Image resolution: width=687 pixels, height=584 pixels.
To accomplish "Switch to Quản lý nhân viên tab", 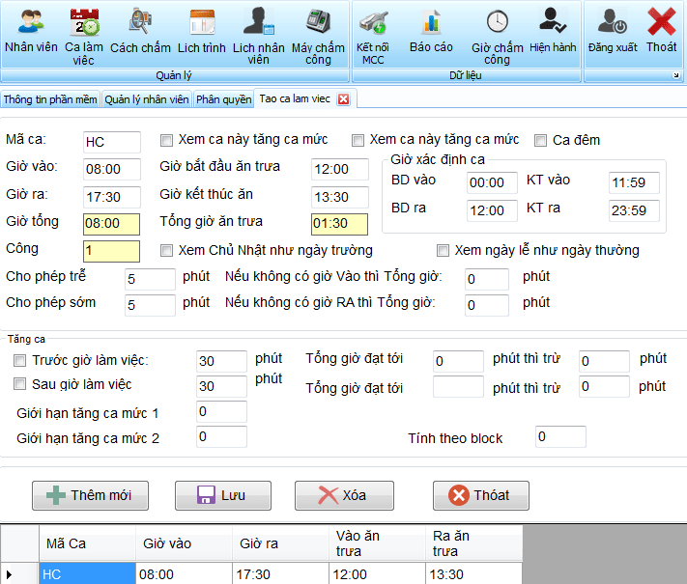I will coord(146,99).
